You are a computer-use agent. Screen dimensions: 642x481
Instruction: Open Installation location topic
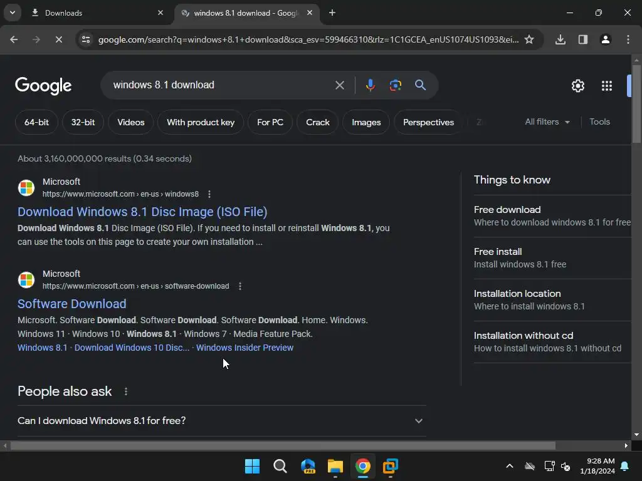tap(552, 300)
